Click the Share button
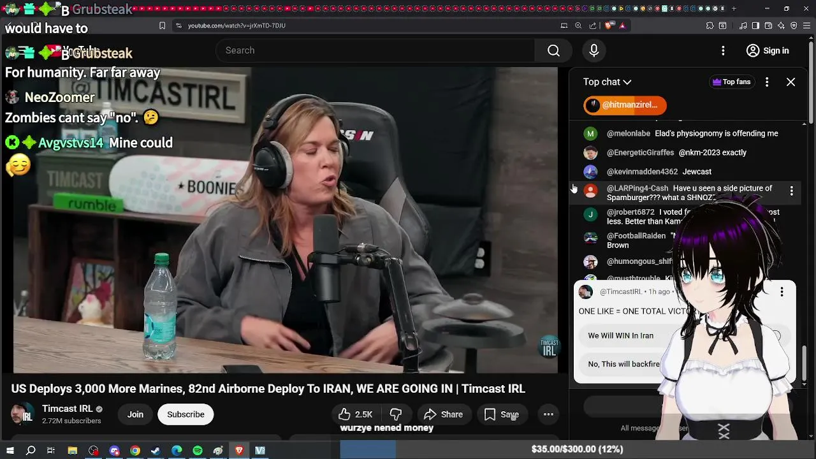The height and width of the screenshot is (459, 816). [444, 414]
